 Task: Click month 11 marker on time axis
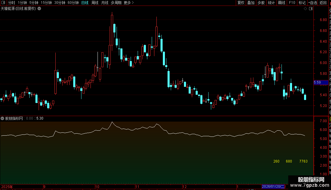[137, 186]
